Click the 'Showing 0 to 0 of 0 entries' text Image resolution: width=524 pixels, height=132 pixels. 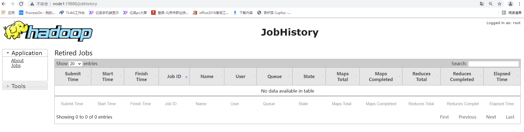pos(84,117)
